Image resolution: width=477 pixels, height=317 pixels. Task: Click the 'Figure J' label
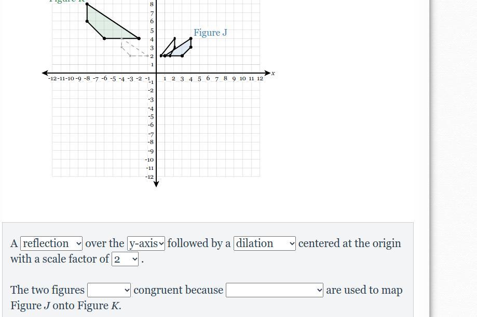210,33
